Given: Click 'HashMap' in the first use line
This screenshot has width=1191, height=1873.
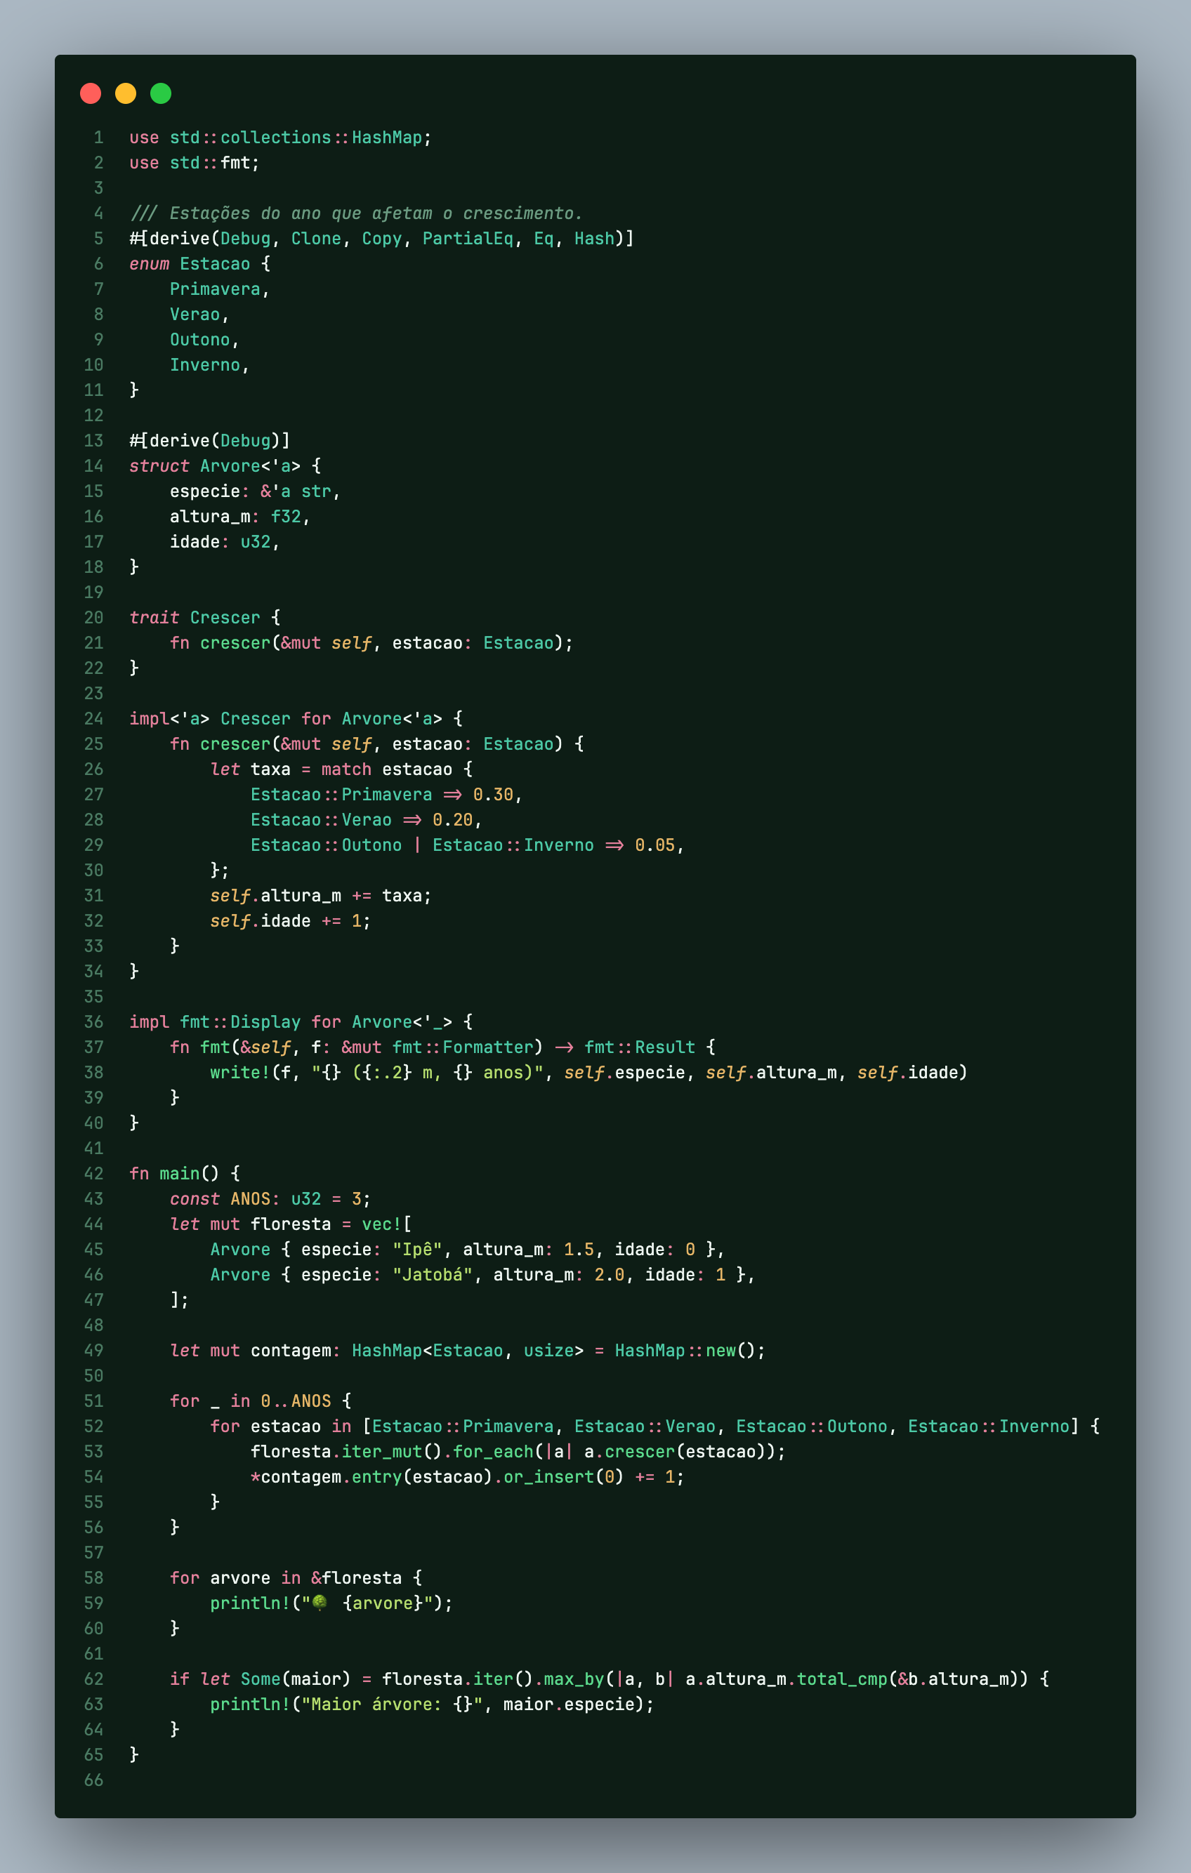Looking at the screenshot, I should point(387,138).
